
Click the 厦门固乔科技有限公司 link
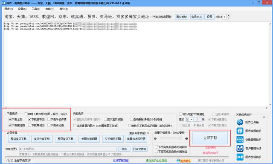click(x=211, y=161)
